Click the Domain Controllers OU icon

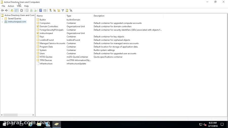coord(38,26)
